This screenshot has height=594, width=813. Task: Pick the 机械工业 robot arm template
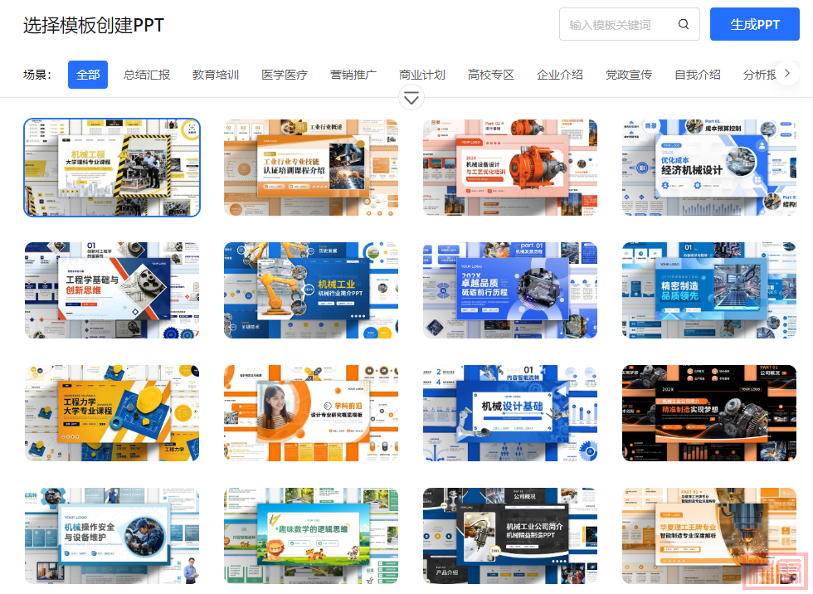pyautogui.click(x=311, y=290)
